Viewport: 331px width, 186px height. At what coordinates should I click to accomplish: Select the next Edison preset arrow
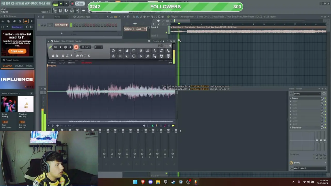[x=163, y=41]
